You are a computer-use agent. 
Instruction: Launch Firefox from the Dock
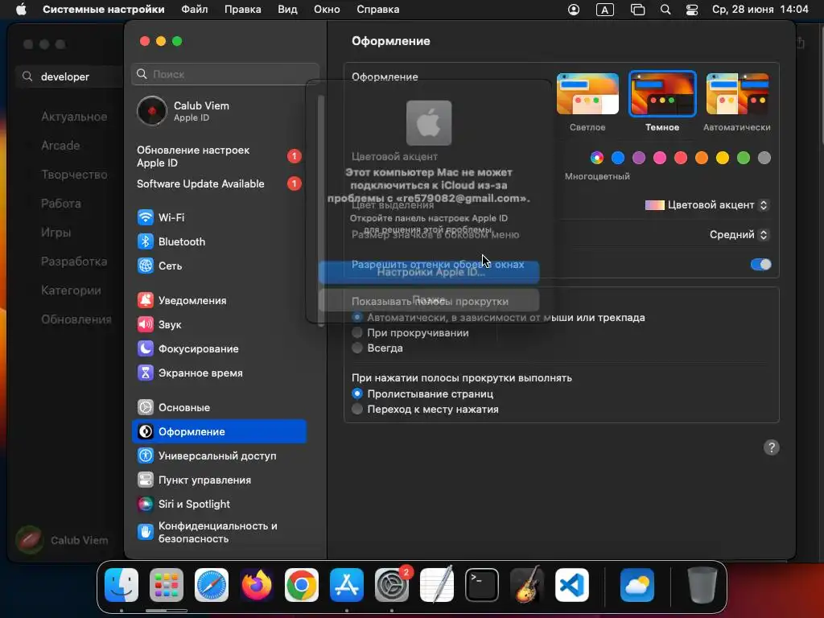(257, 585)
